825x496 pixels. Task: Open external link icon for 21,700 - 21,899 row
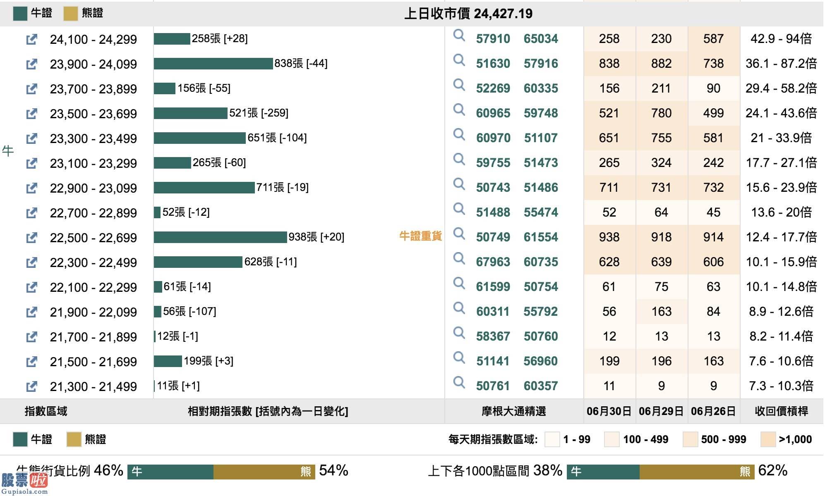(31, 337)
